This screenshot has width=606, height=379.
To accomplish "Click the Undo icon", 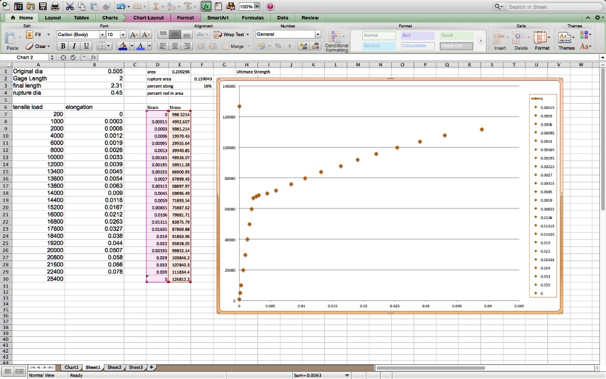I will pos(120,5).
